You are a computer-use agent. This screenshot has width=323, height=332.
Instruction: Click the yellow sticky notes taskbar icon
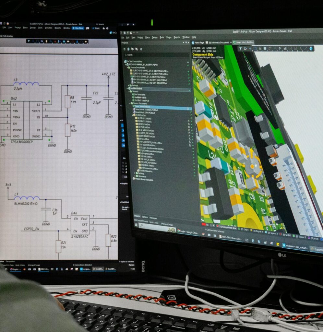click(x=278, y=244)
